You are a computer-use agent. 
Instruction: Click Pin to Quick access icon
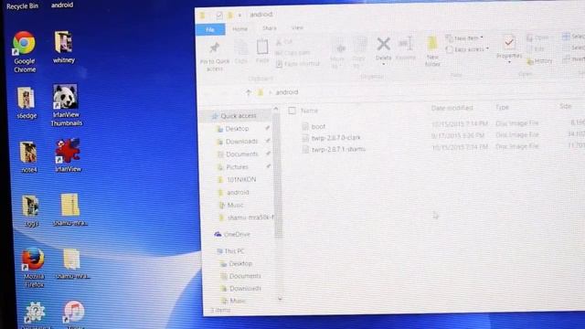[x=215, y=48]
